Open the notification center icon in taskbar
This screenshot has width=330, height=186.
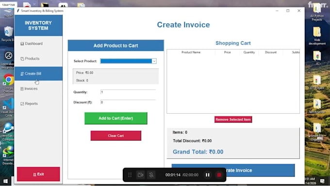(x=322, y=181)
